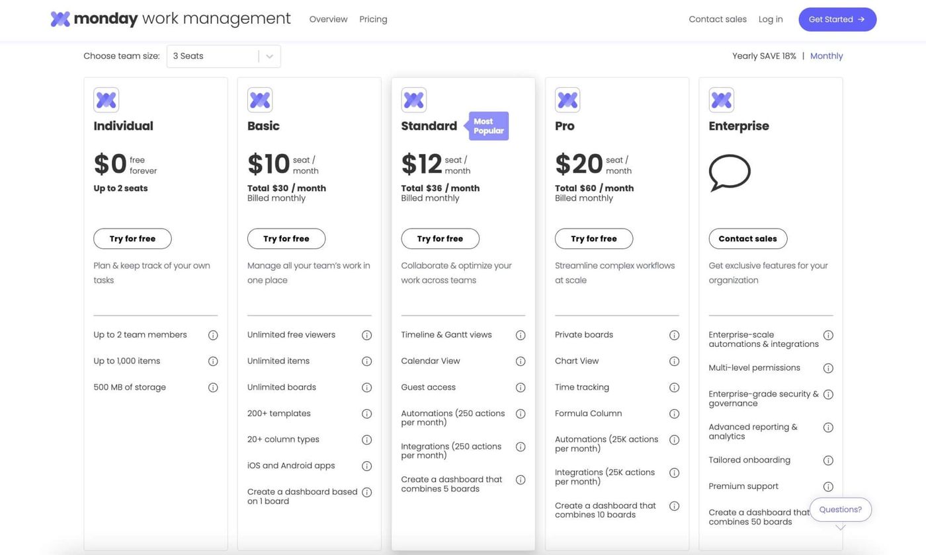Viewport: 926px width, 555px height.
Task: Go to Contact sales in header
Action: click(x=718, y=19)
